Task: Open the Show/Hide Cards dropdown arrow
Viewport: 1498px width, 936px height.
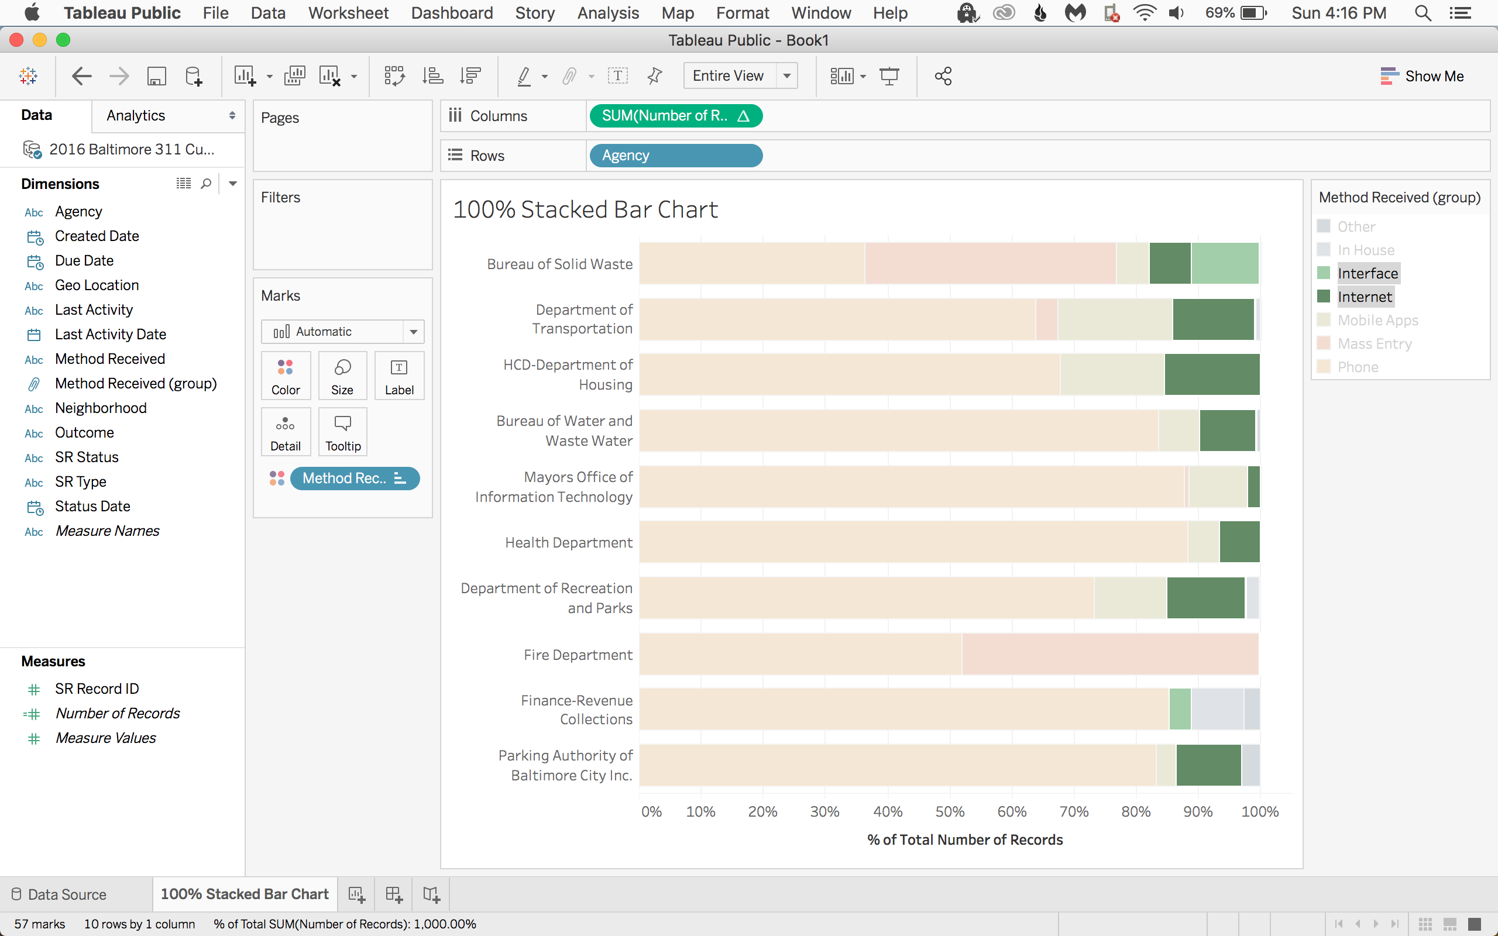Action: 863,77
